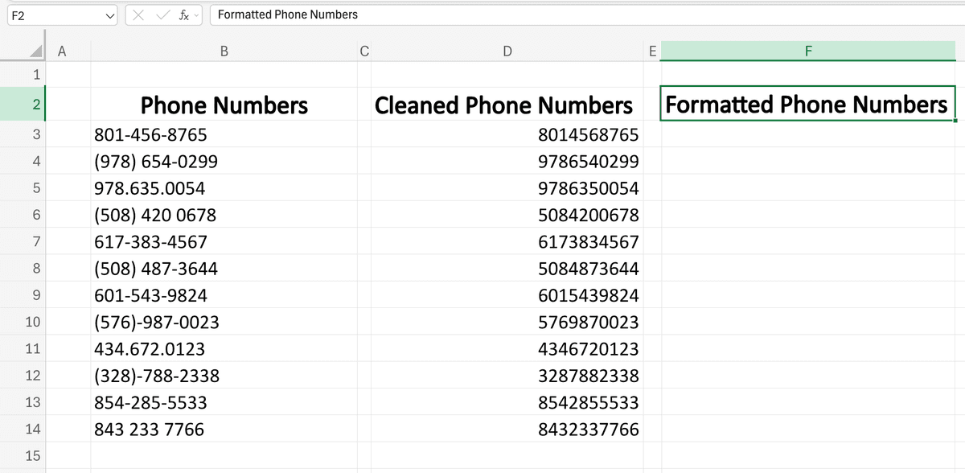This screenshot has height=473, width=965.
Task: Select column C header
Action: click(x=364, y=51)
